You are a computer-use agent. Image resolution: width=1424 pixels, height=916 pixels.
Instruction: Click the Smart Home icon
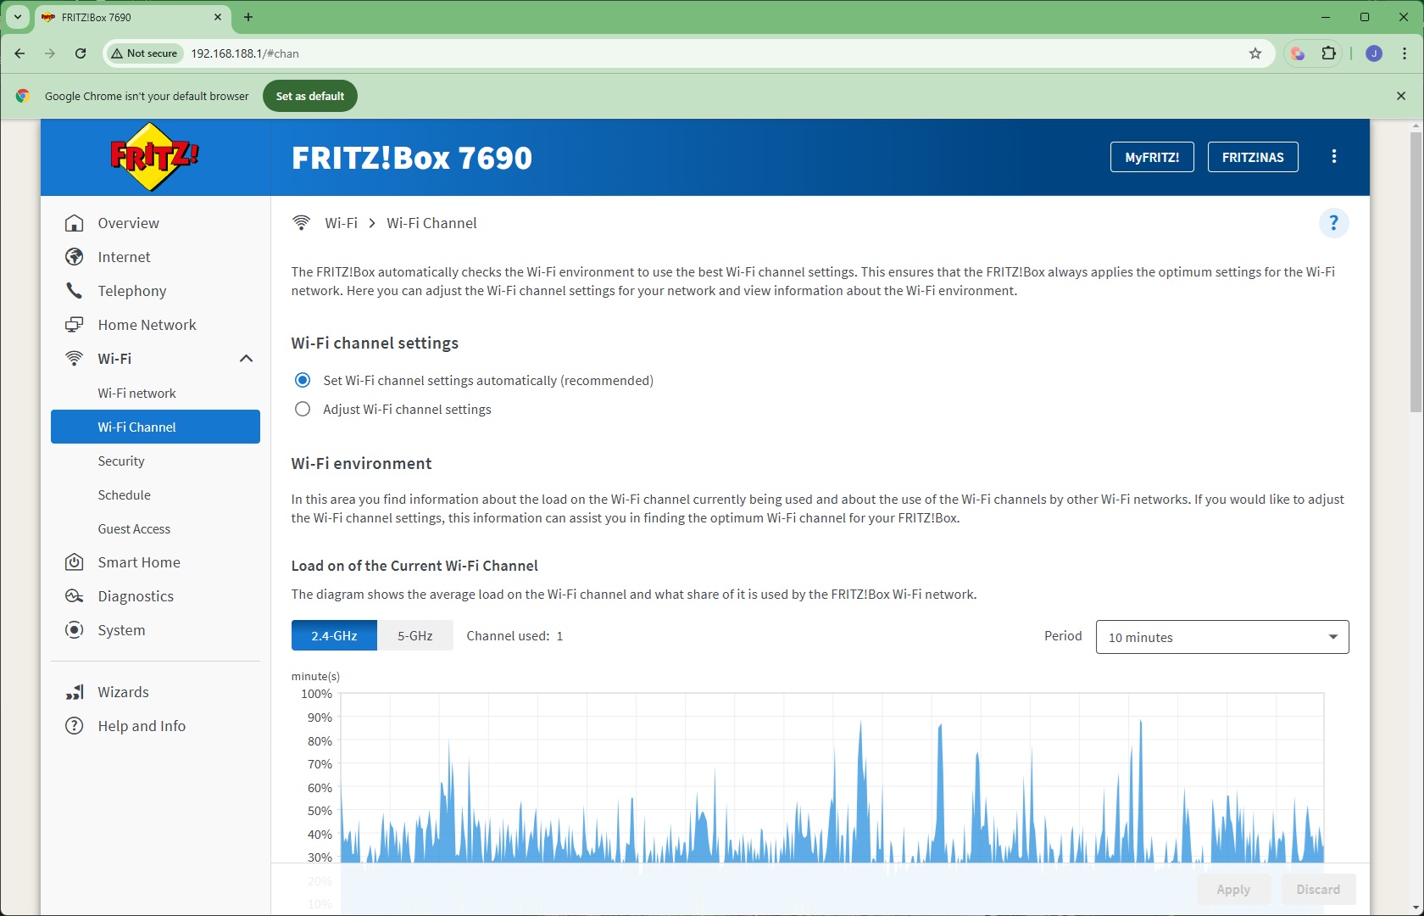coord(75,562)
